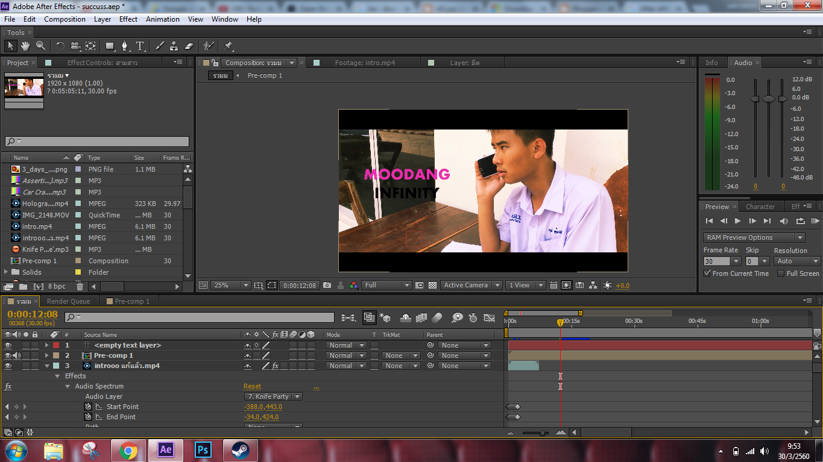Click the Play button in Preview panel
This screenshot has width=823, height=462.
point(737,221)
